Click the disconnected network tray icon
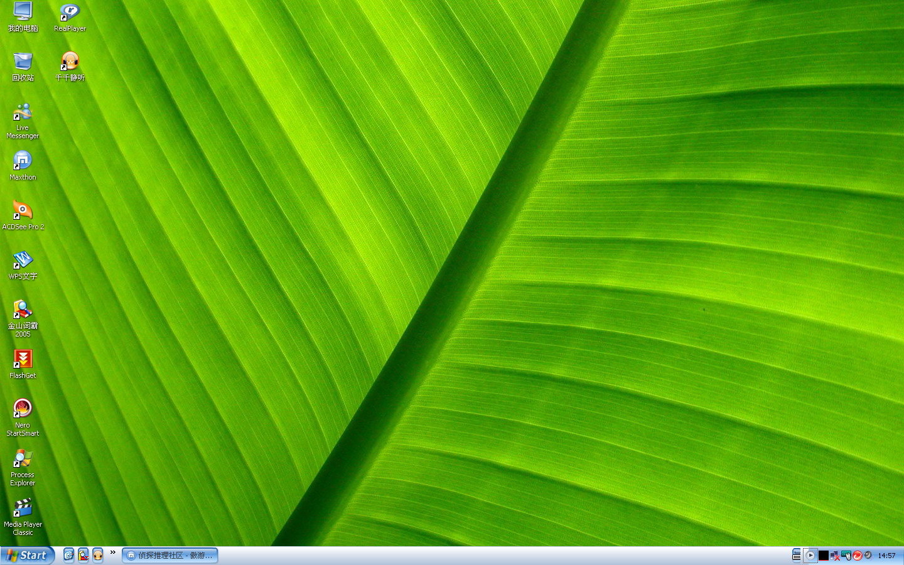904x565 pixels. [835, 556]
